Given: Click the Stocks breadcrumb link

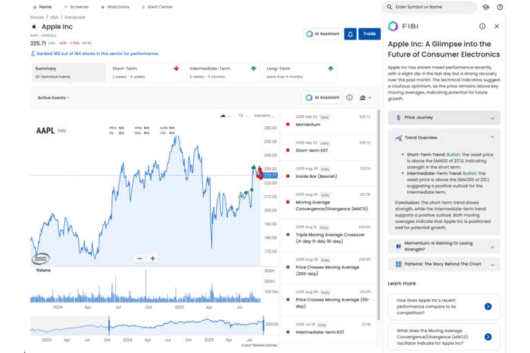Looking at the screenshot, I should [x=37, y=17].
